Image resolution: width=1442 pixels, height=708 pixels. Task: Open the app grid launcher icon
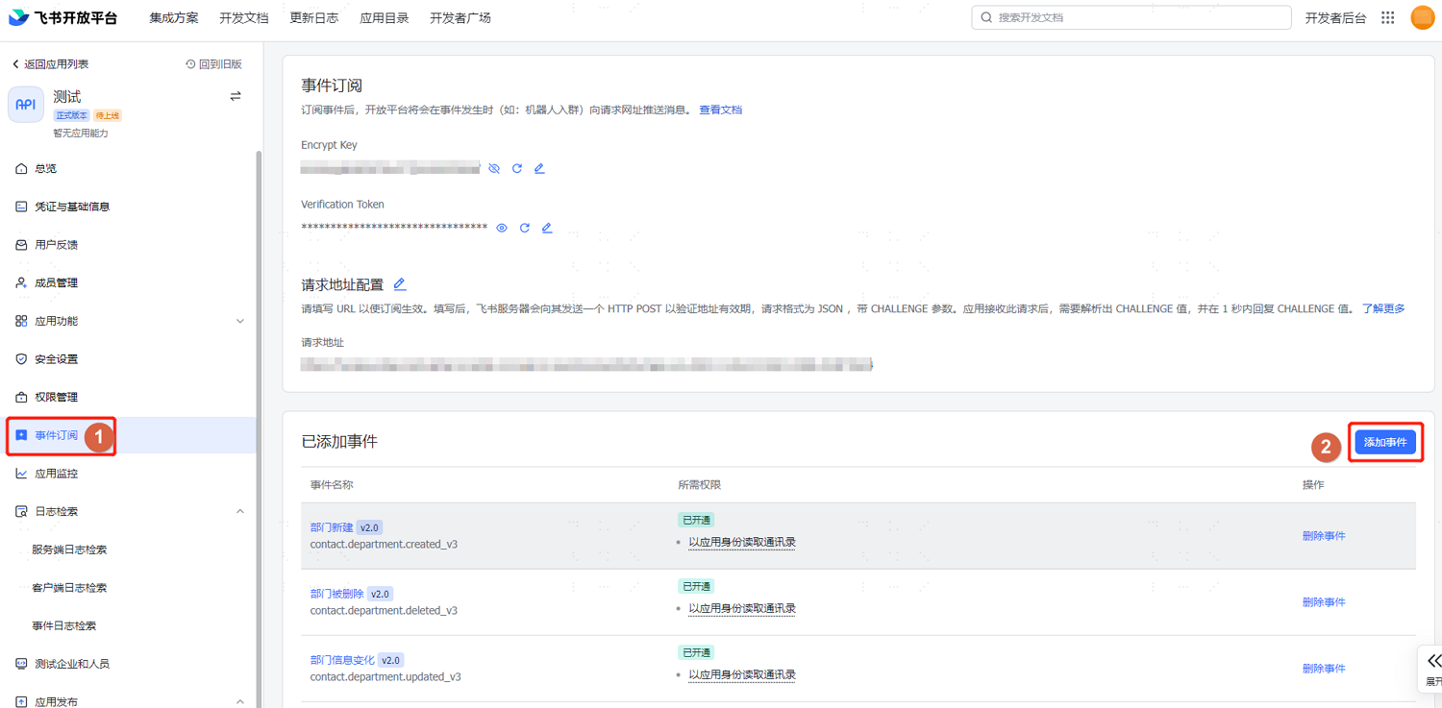(1388, 18)
